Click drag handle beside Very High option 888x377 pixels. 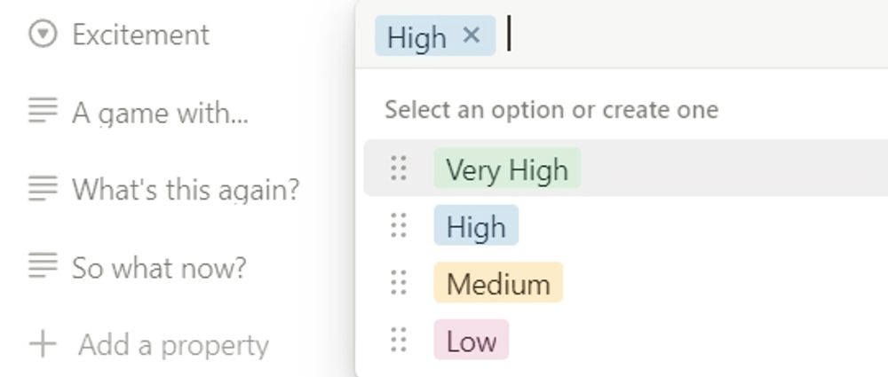[399, 169]
